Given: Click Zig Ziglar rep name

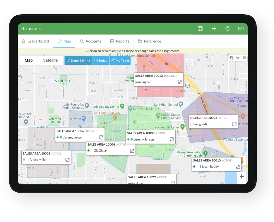Looking at the screenshot, I should click(100, 151).
